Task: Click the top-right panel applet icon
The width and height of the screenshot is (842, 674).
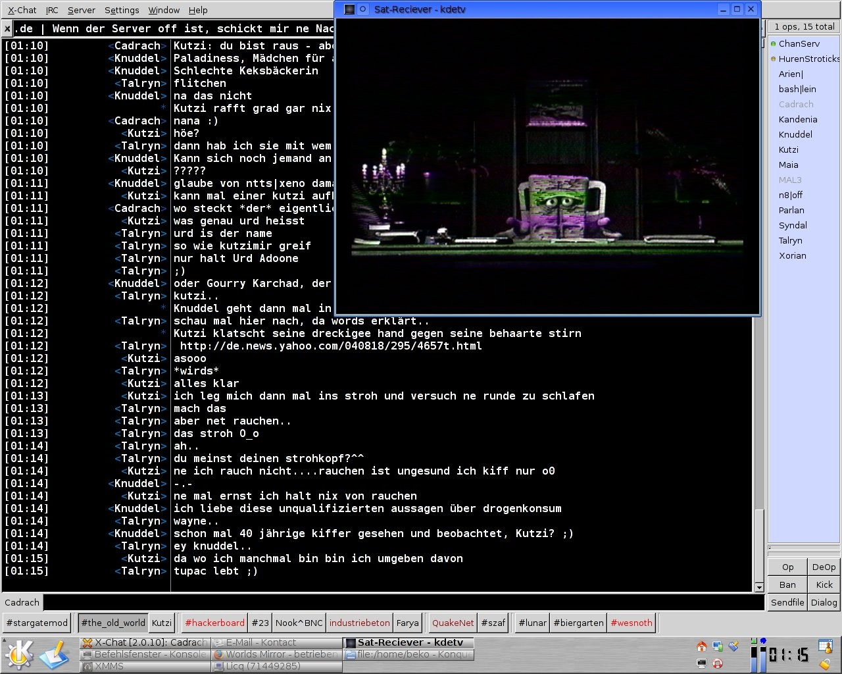Action: (x=825, y=646)
